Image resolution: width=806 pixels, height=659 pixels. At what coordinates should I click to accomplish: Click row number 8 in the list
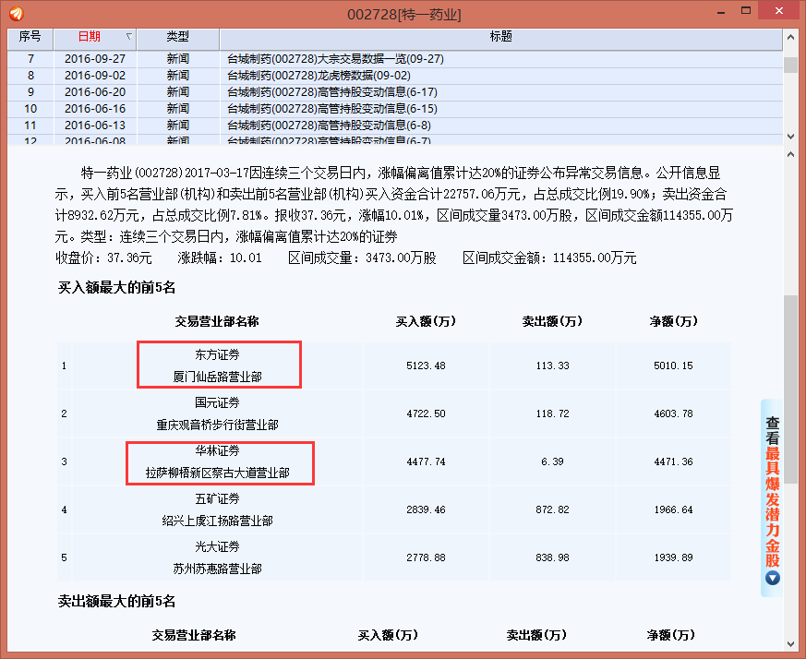coord(30,76)
